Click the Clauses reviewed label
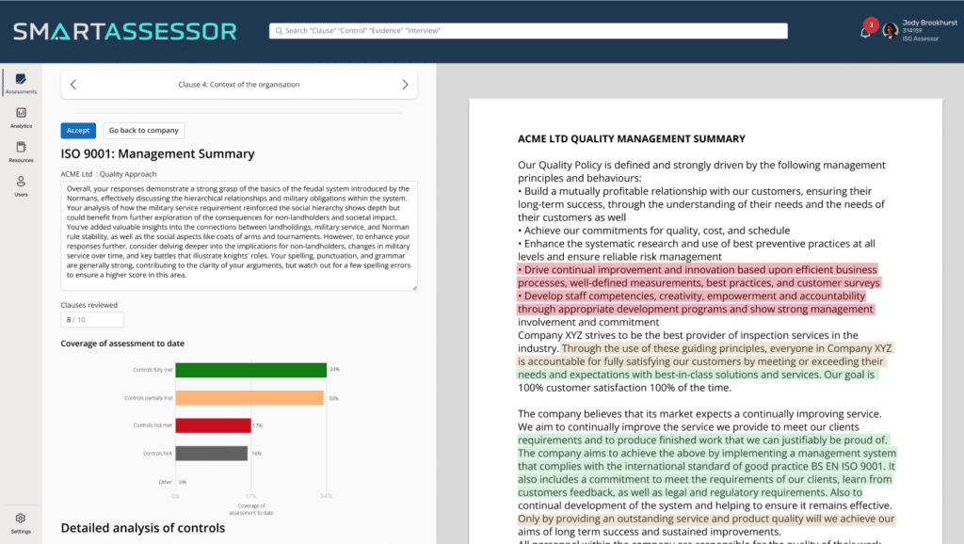This screenshot has height=544, width=964. (x=89, y=305)
